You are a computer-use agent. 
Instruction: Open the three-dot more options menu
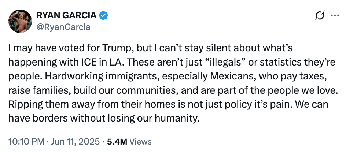coord(335,15)
